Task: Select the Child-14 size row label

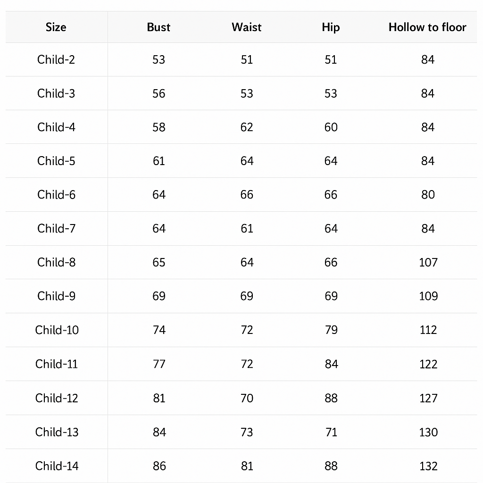Action: coord(57,466)
